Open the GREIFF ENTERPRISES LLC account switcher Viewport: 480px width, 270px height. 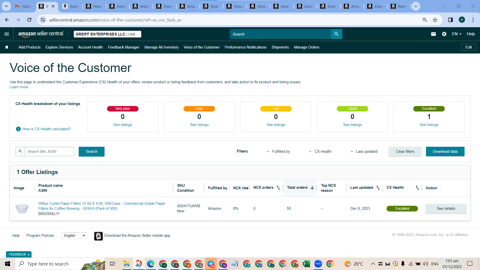tap(107, 34)
